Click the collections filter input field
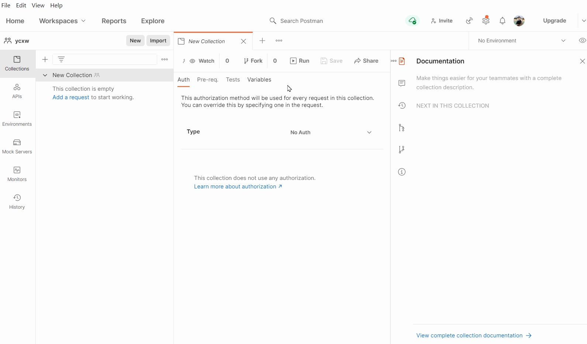The height and width of the screenshot is (344, 587). click(x=105, y=59)
